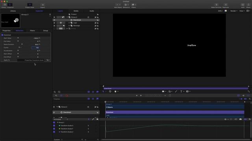Open the Properties inspector tab
This screenshot has width=252, height=141.
coord(7,31)
